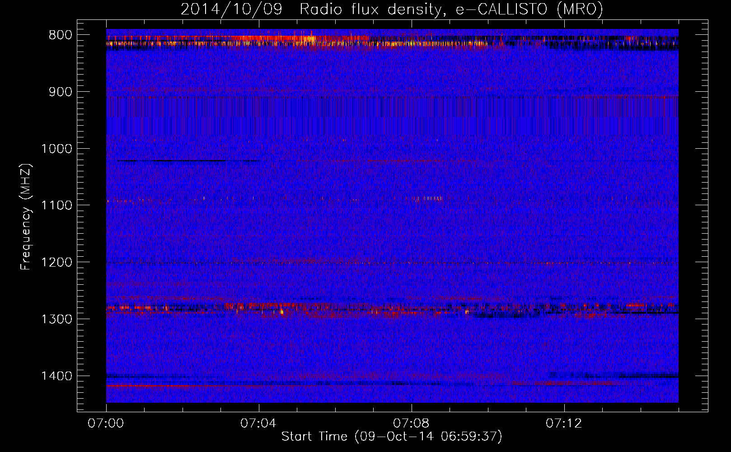Click the 1100 frequency tick label

tap(56, 205)
